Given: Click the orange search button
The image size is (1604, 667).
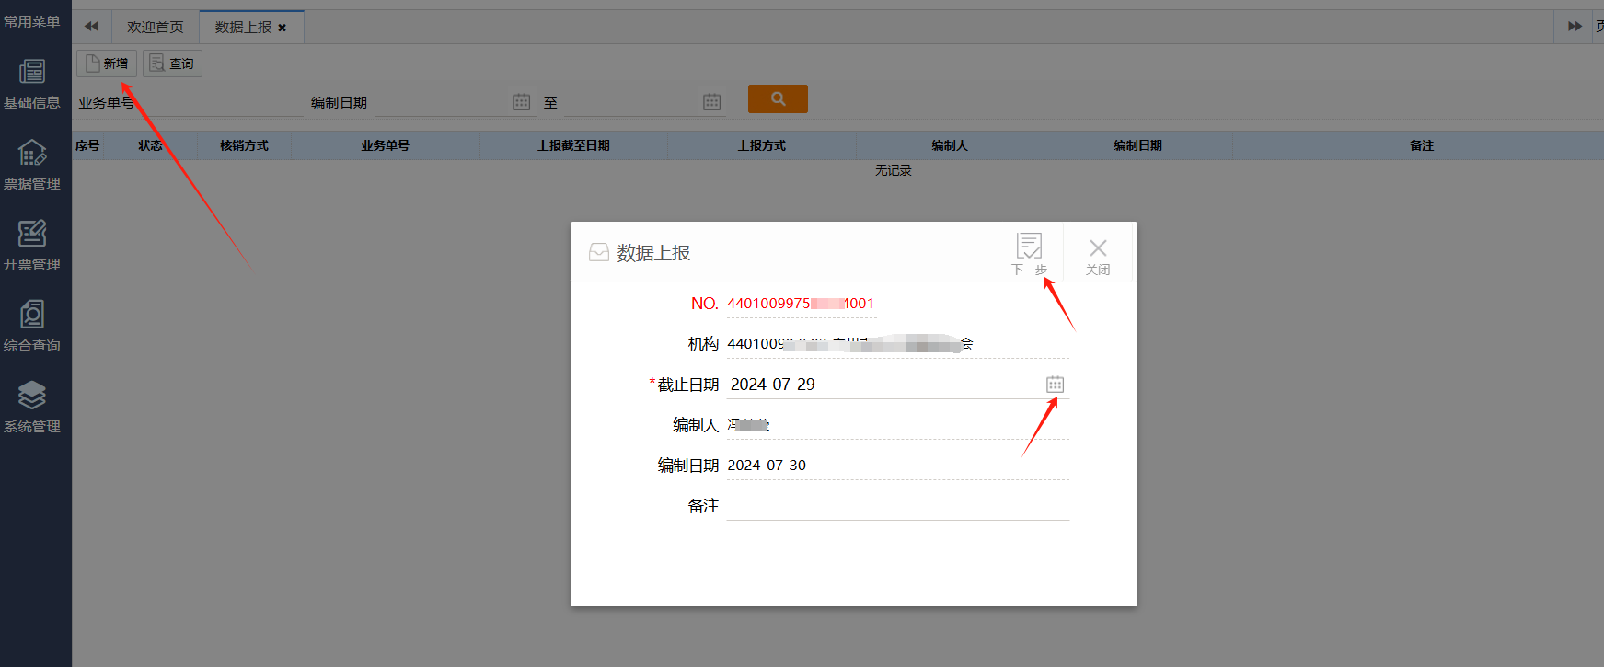Looking at the screenshot, I should coord(778,99).
